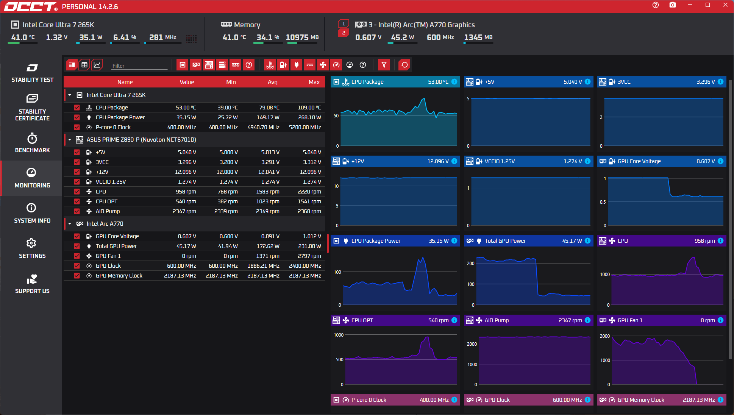
Task: Click the voltage sensor filter icon
Action: pyautogui.click(x=283, y=65)
